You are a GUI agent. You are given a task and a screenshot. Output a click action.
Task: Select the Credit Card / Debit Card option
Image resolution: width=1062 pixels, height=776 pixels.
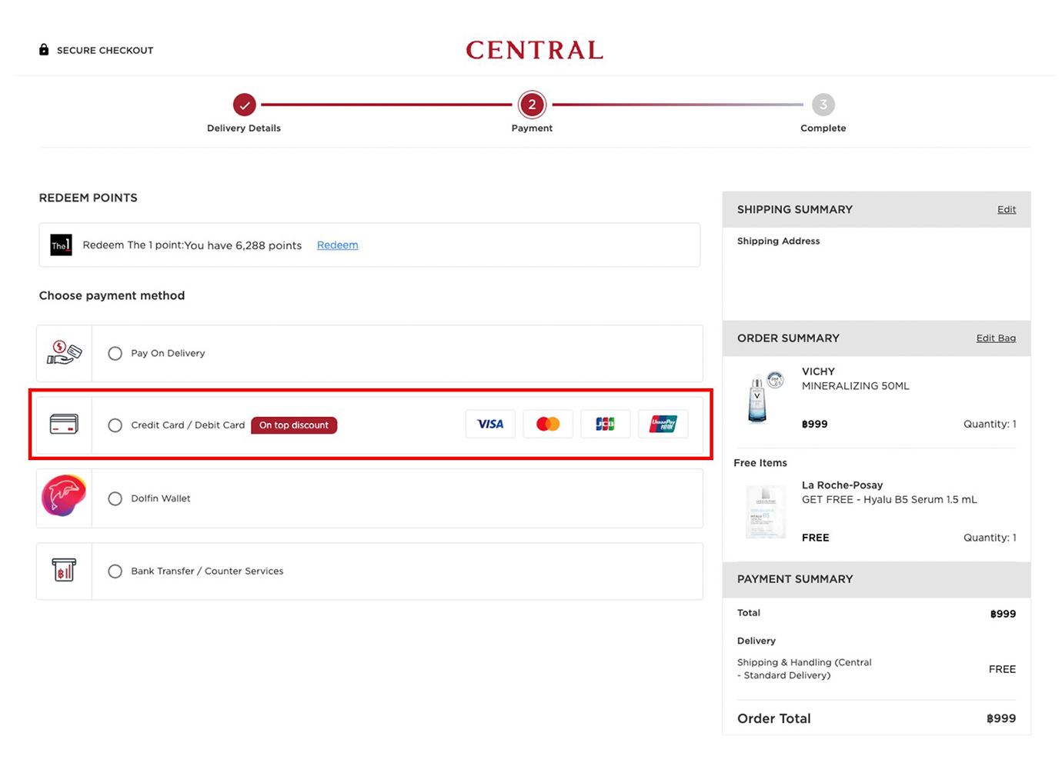115,425
